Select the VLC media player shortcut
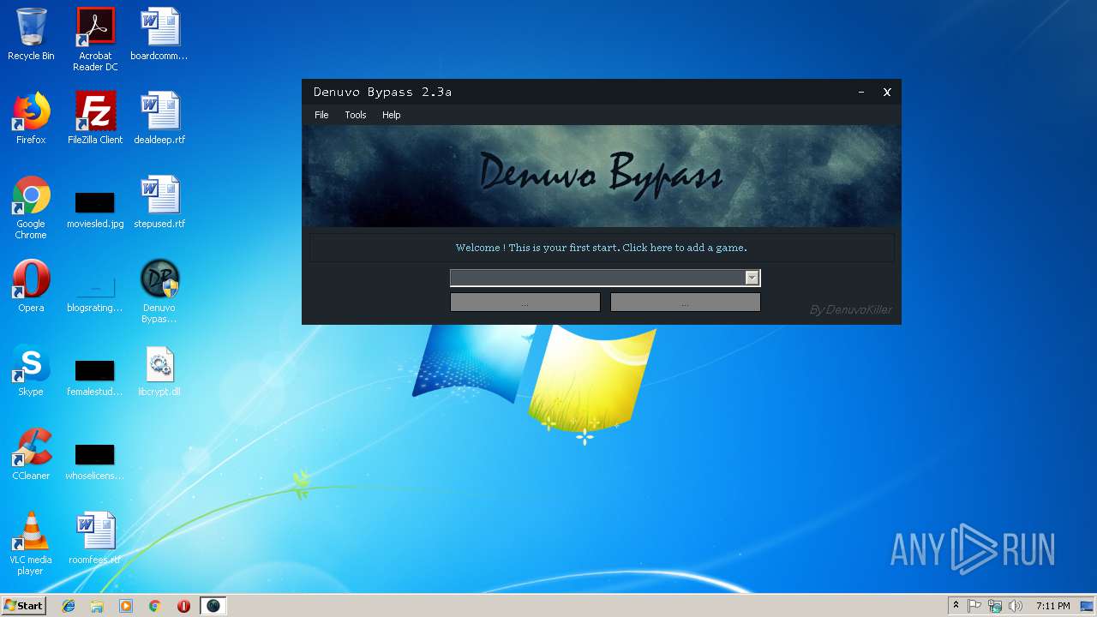Image resolution: width=1097 pixels, height=617 pixels. point(31,543)
